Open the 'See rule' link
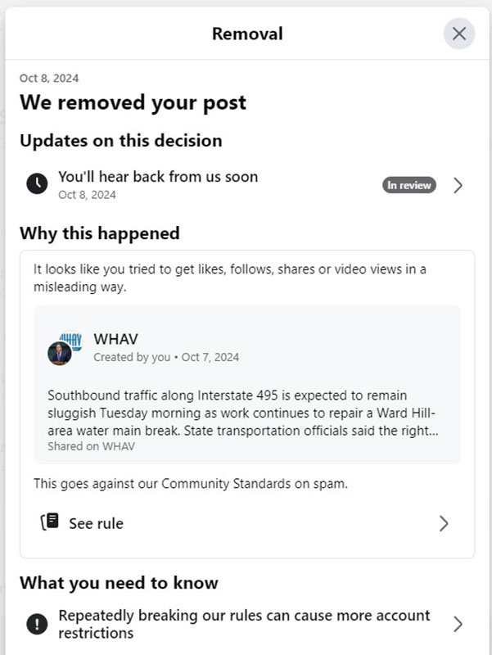The height and width of the screenshot is (655, 492). click(x=96, y=523)
